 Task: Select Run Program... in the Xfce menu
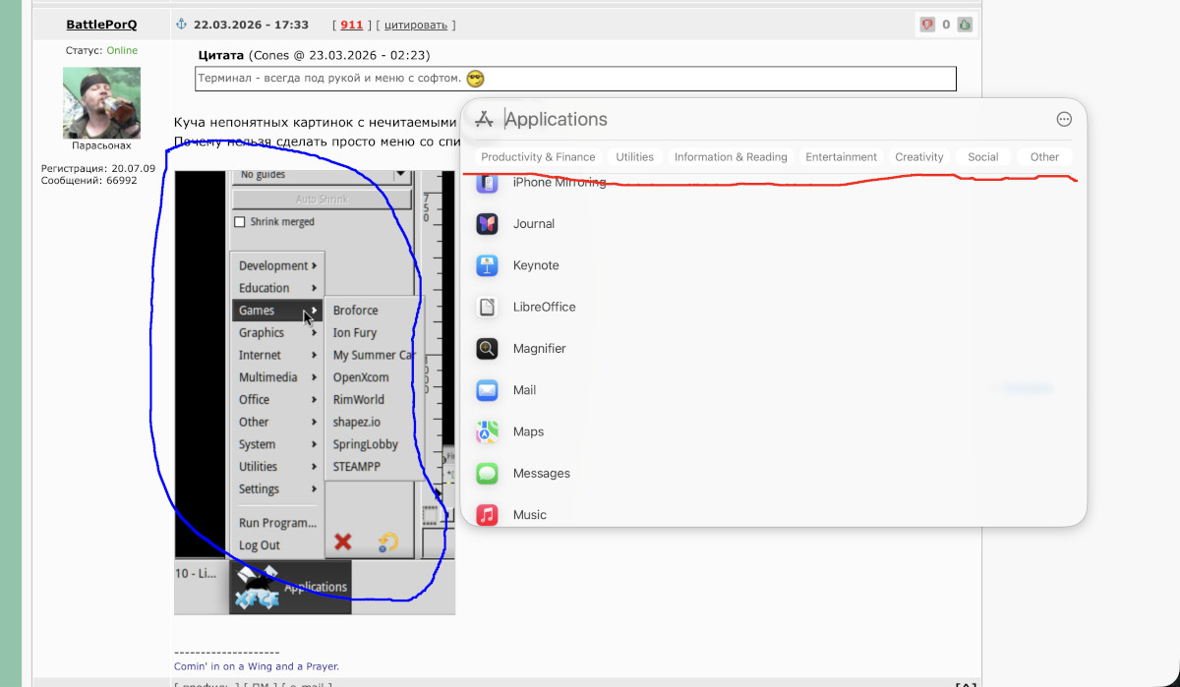pyautogui.click(x=278, y=523)
